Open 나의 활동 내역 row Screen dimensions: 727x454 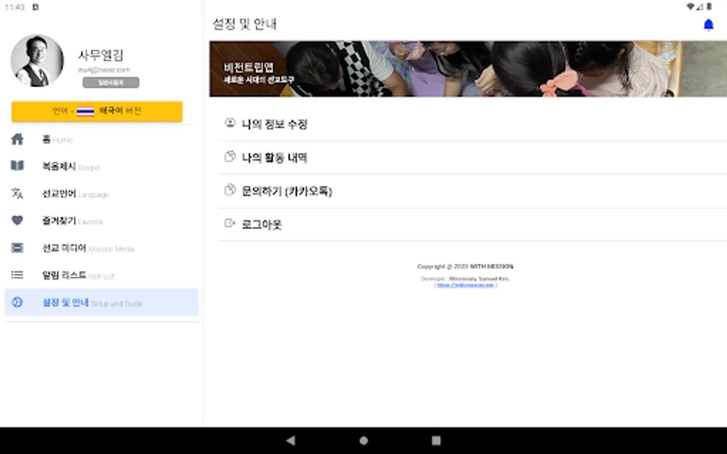pos(473,158)
